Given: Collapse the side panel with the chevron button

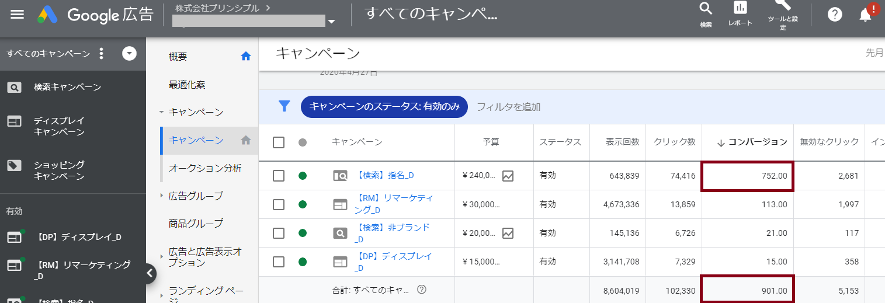Looking at the screenshot, I should point(150,273).
